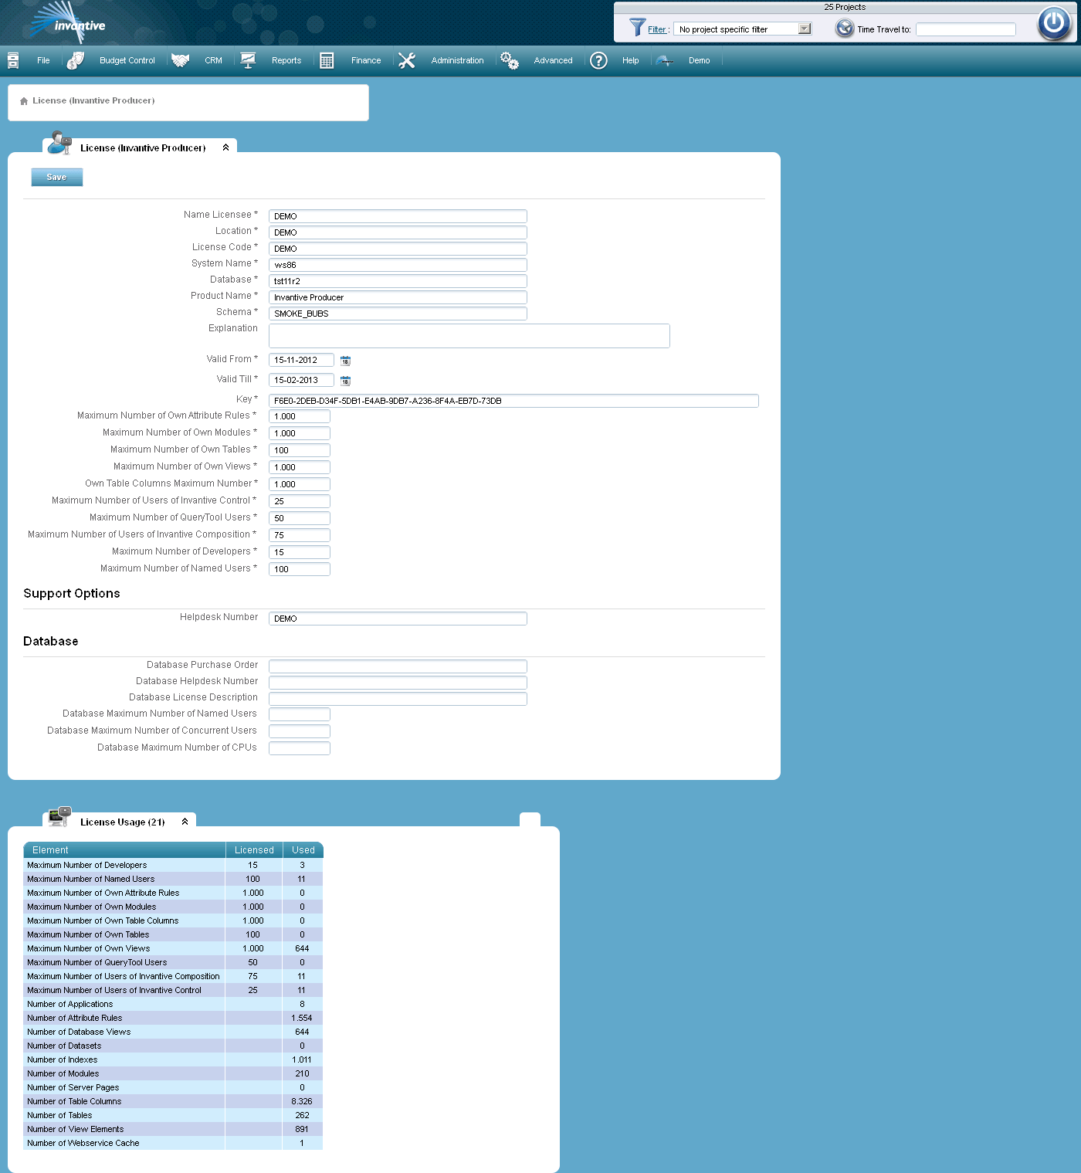Click the Demo user icon in the toolbar
Screen dimensions: 1081x1173
tap(664, 60)
